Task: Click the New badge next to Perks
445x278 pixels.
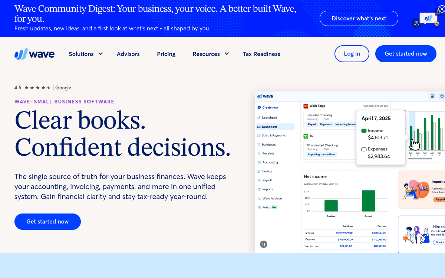Action: [x=274, y=207]
